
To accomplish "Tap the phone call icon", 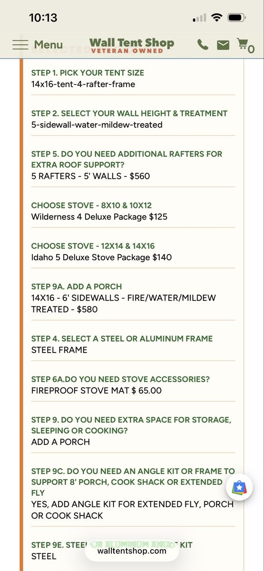I will 203,45.
